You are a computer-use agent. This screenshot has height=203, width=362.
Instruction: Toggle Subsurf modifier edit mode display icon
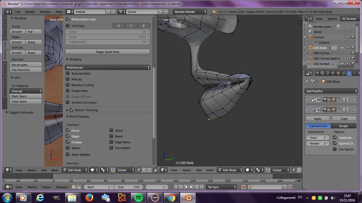click(x=333, y=110)
